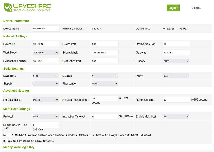Image resolution: width=214 pixels, height=152 pixels.
Task: Click the 32~8000ms range hint
Action: [x=126, y=116]
